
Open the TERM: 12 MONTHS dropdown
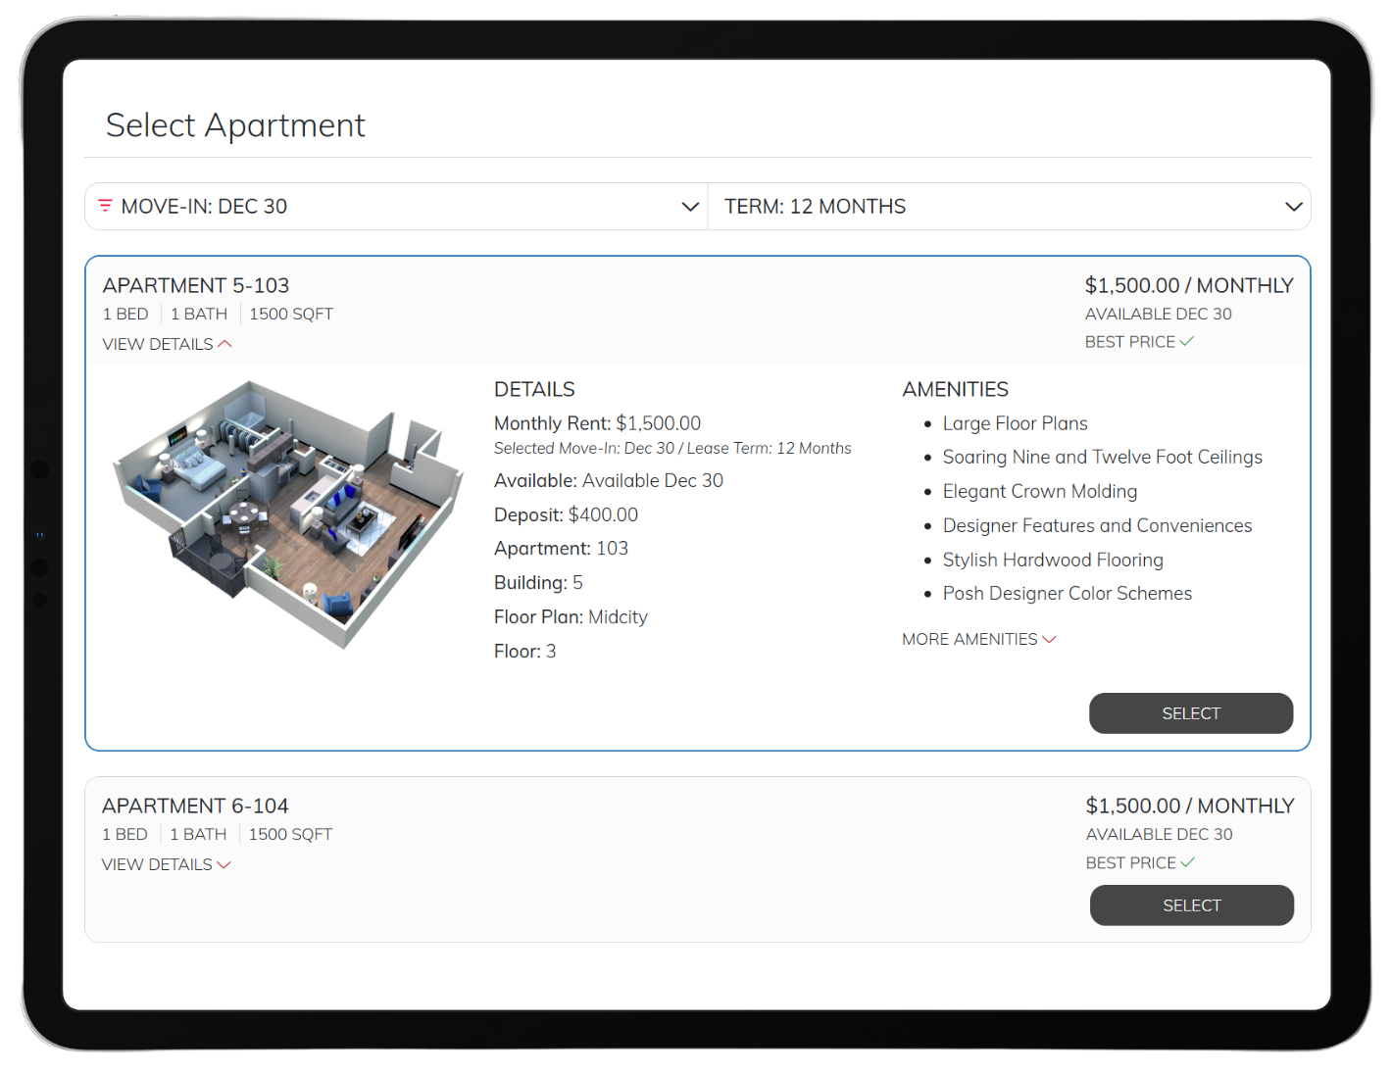1010,206
